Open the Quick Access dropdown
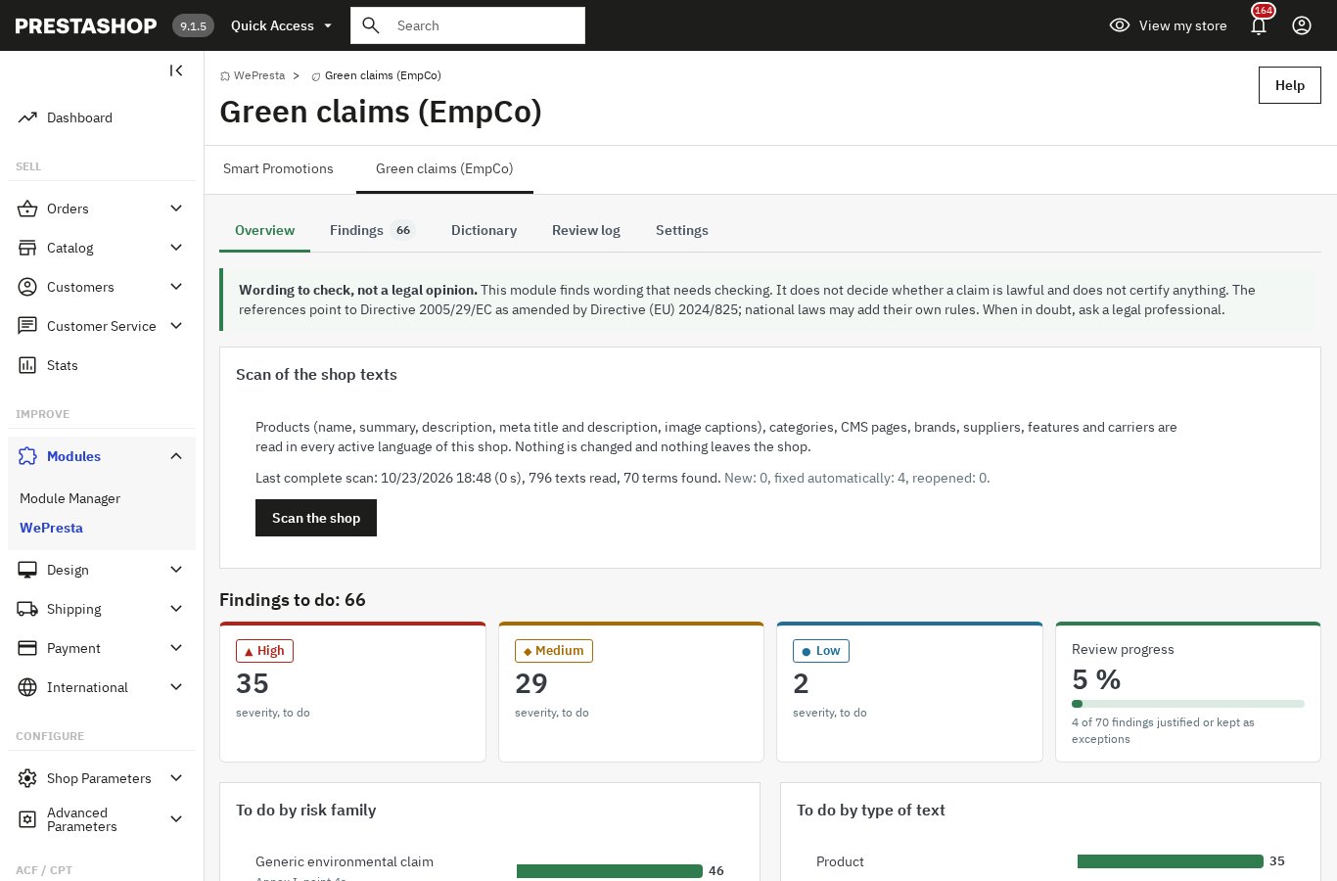The width and height of the screenshot is (1337, 881). (x=282, y=25)
